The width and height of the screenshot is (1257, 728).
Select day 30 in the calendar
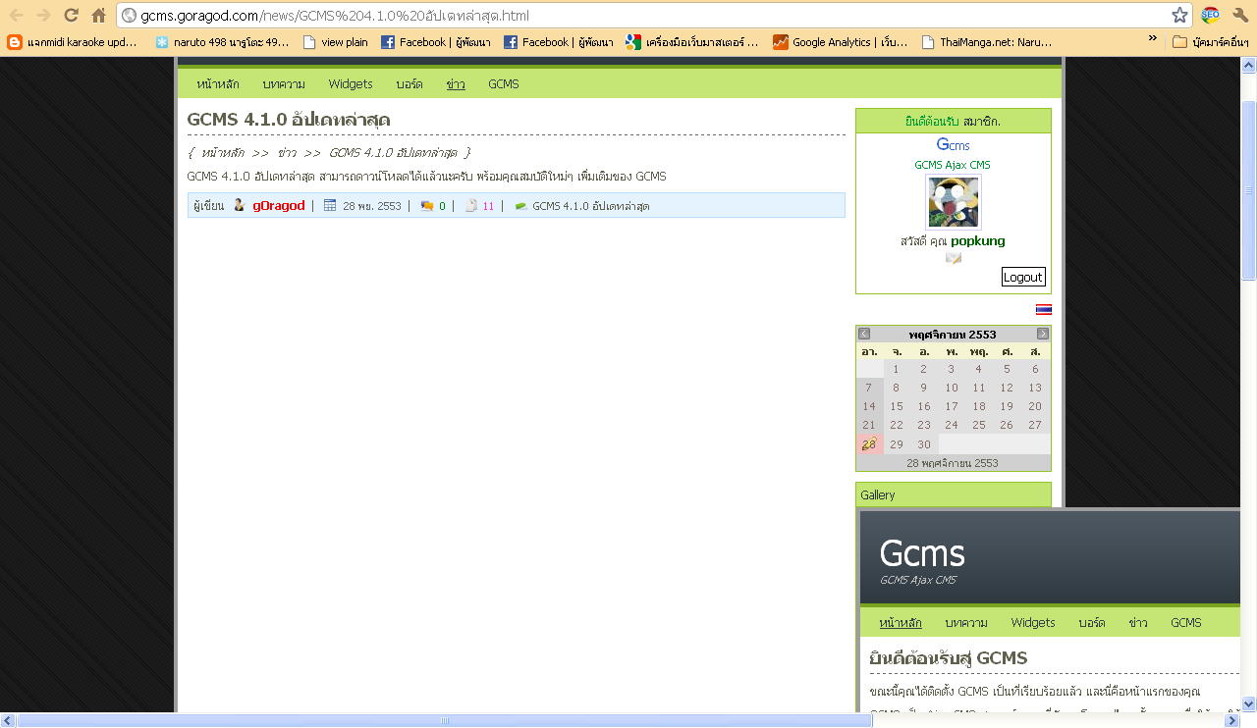click(924, 443)
